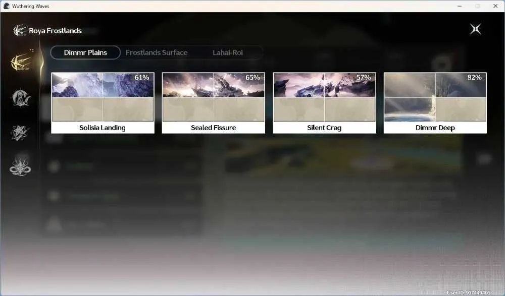505x296 pixels.
Task: Select the highlighted Roya Frostlands region sidebar icon
Action: pyautogui.click(x=21, y=62)
